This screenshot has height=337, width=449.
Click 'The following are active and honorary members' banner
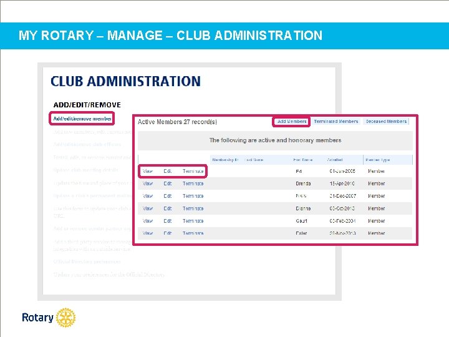click(x=275, y=140)
